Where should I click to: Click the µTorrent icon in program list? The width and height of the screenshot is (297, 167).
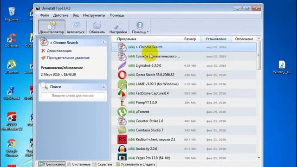(122, 112)
